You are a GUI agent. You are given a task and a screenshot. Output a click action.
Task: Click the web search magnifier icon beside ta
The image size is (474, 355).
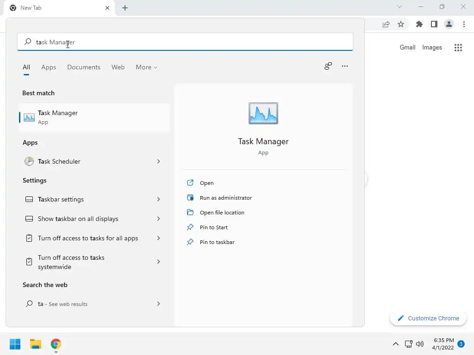coord(29,304)
